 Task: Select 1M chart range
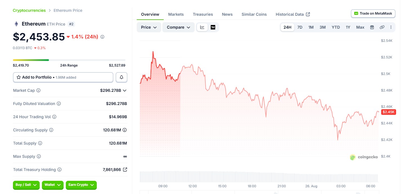tap(311, 27)
